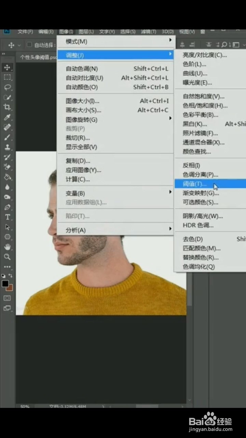Open the 文字(Y) menu
246x438 pixels.
107,31
